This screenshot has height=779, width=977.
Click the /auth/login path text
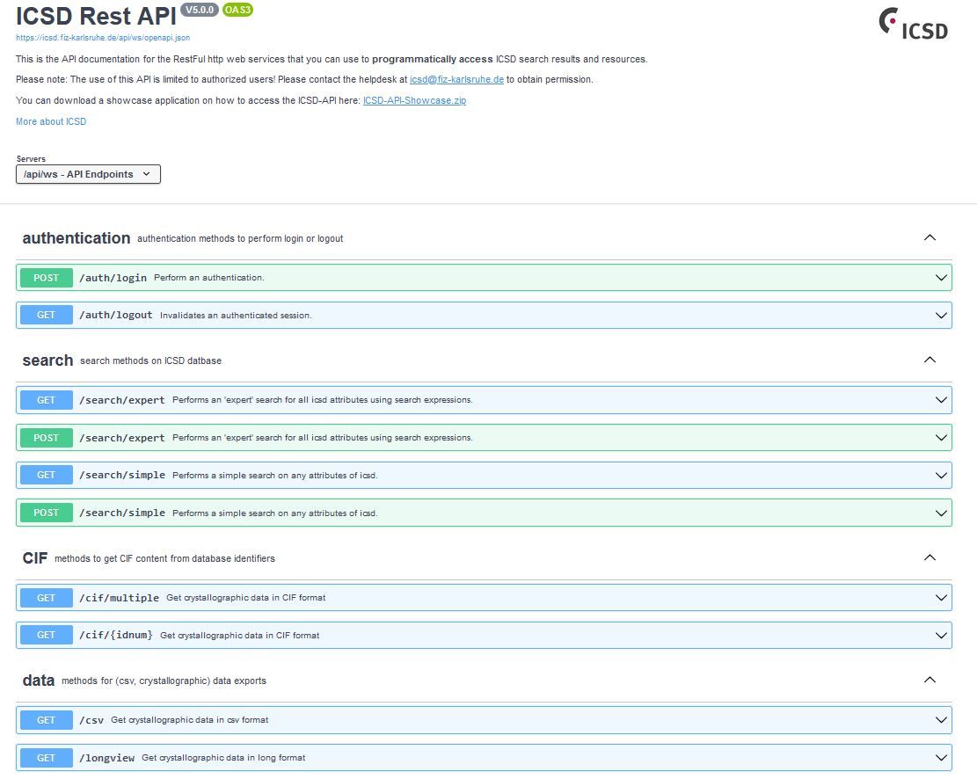click(x=113, y=278)
